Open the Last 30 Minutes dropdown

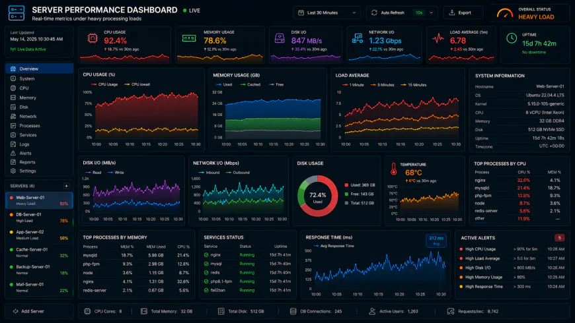(326, 13)
